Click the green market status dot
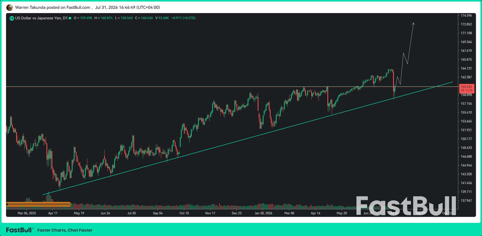Screen dimensions: 482x236 point(70,18)
